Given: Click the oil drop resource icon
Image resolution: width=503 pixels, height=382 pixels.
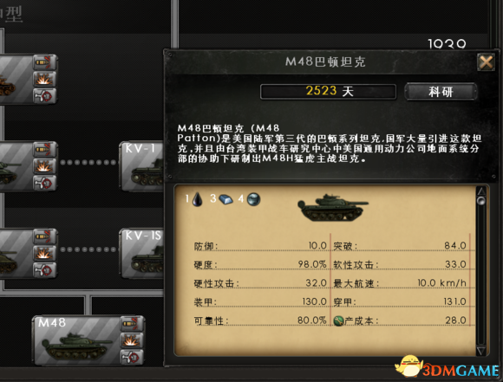Looking at the screenshot, I should [x=197, y=199].
